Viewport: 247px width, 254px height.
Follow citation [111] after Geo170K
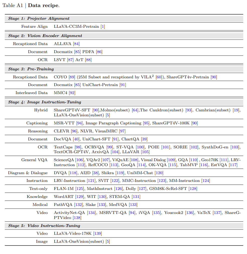pyautogui.click(x=224, y=160)
